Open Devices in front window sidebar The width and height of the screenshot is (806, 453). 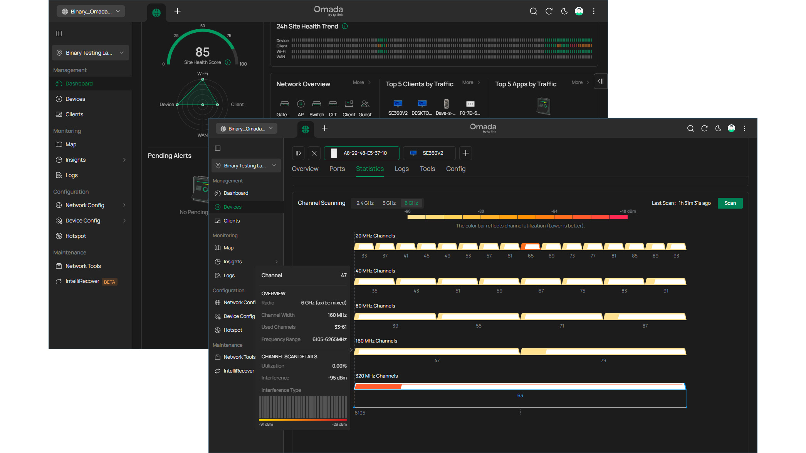click(246, 207)
